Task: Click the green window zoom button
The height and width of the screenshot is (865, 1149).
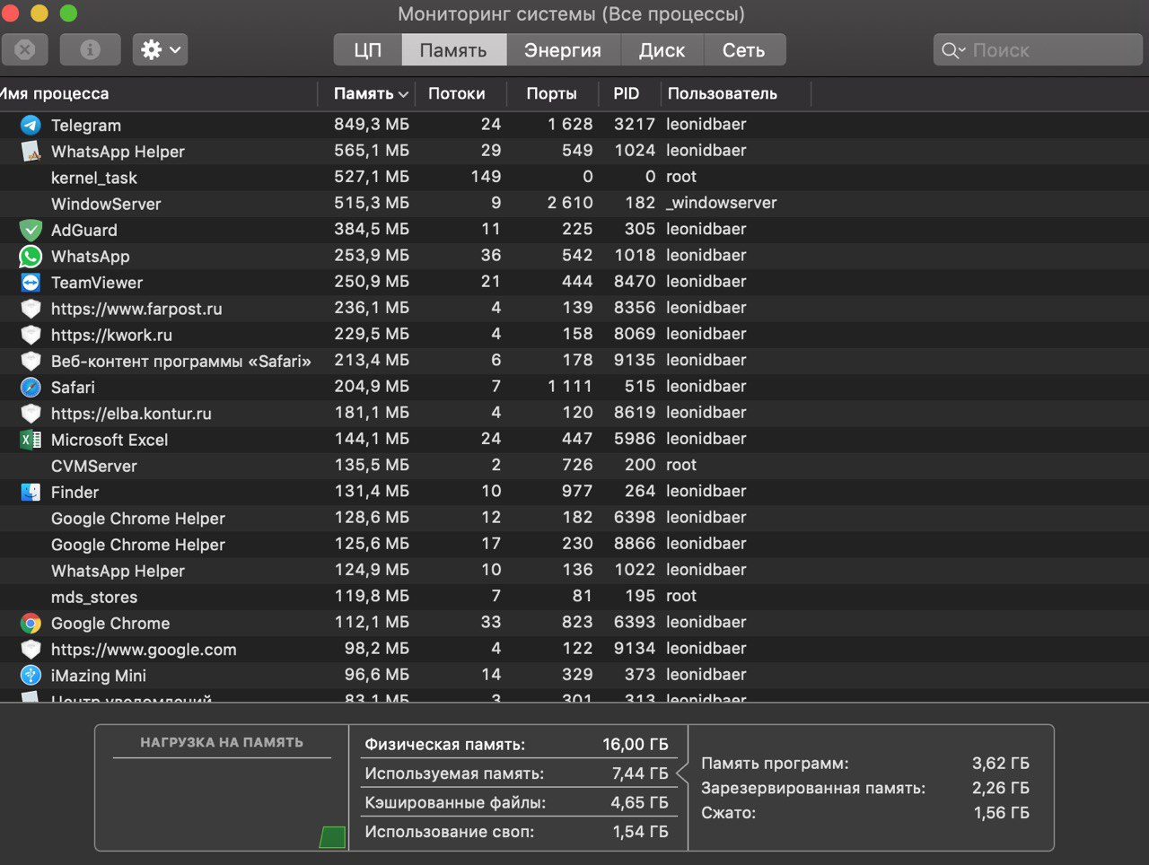Action: [68, 13]
